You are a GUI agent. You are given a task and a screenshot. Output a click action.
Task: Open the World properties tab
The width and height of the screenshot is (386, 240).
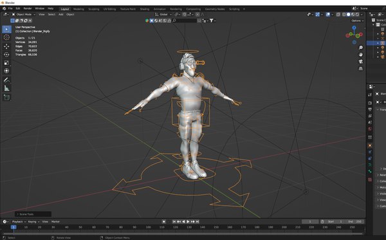[370, 129]
